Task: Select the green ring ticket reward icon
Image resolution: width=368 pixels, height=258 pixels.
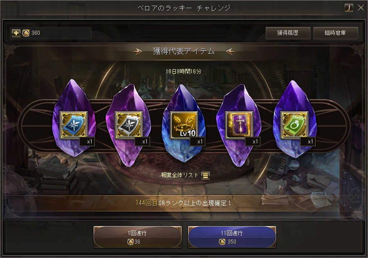Action: coord(294,125)
